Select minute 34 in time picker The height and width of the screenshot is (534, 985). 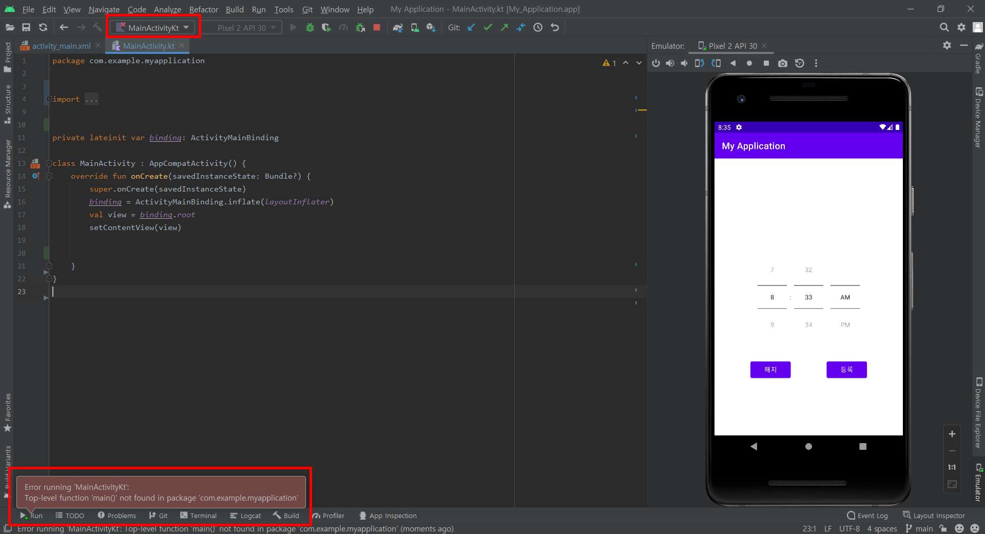[808, 325]
